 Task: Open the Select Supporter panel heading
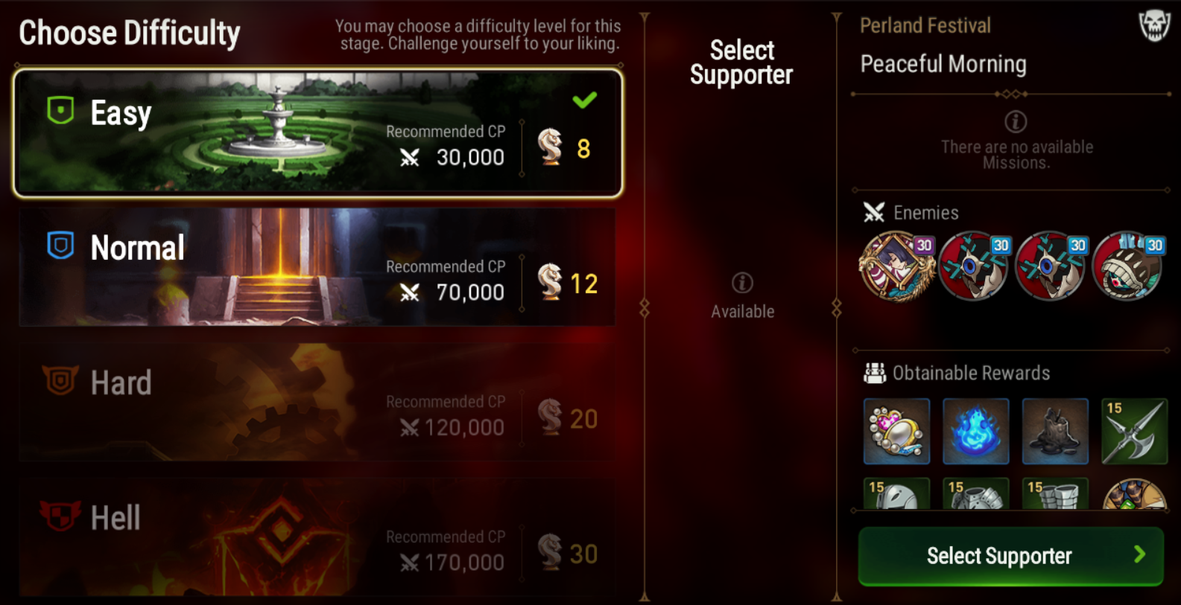tap(741, 63)
